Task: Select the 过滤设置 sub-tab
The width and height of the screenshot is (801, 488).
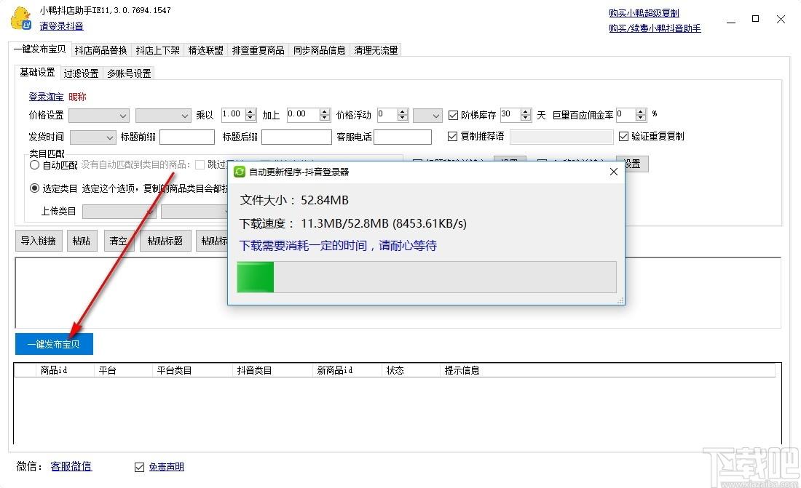Action: point(82,73)
